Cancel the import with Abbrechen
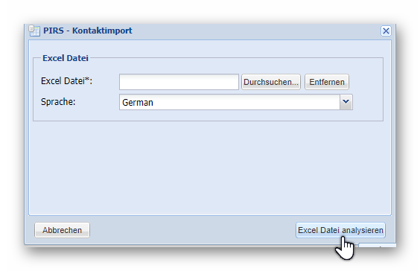 (x=62, y=230)
